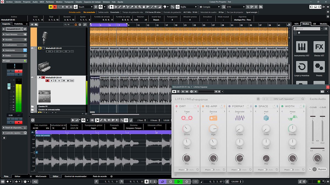Expand the Ecualizadores inspector section
This screenshot has width=330, height=185.
pos(15,45)
